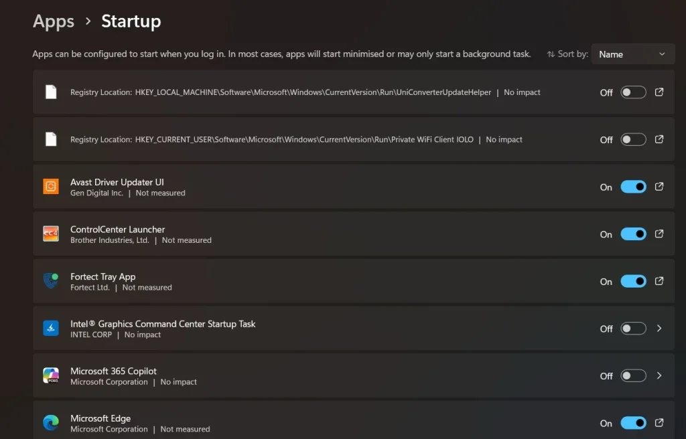This screenshot has width=686, height=439.
Task: Open the external link icon for Fortect Tray App
Action: [x=659, y=281]
